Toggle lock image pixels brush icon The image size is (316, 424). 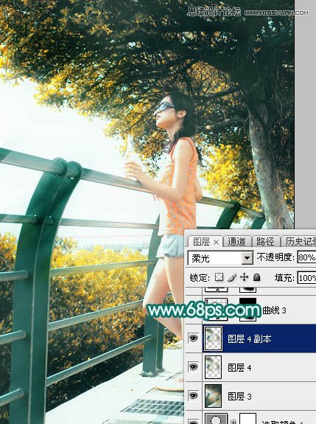[x=232, y=277]
